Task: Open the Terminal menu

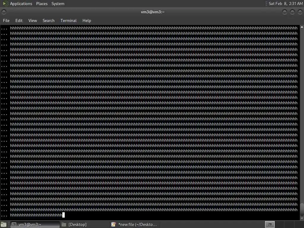Action: [69, 20]
